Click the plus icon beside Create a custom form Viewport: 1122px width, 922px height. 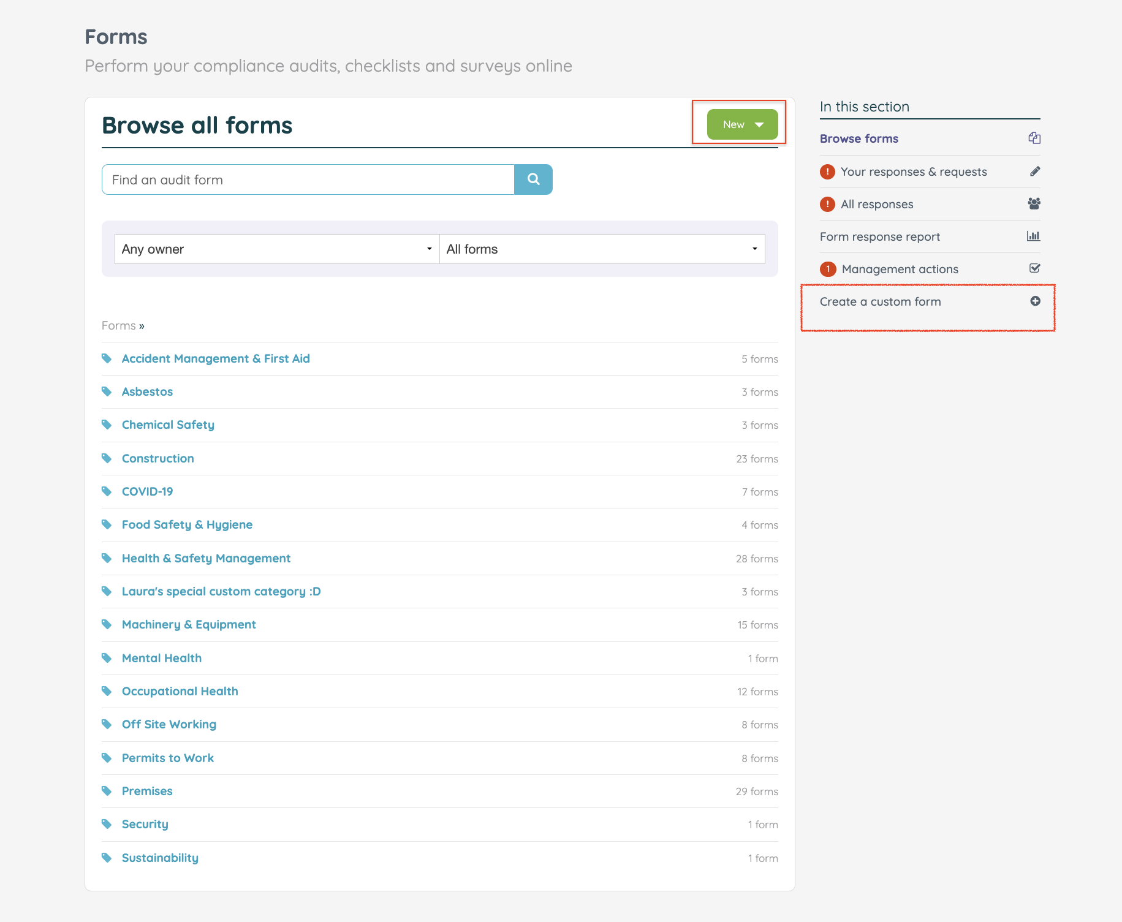[1035, 301]
